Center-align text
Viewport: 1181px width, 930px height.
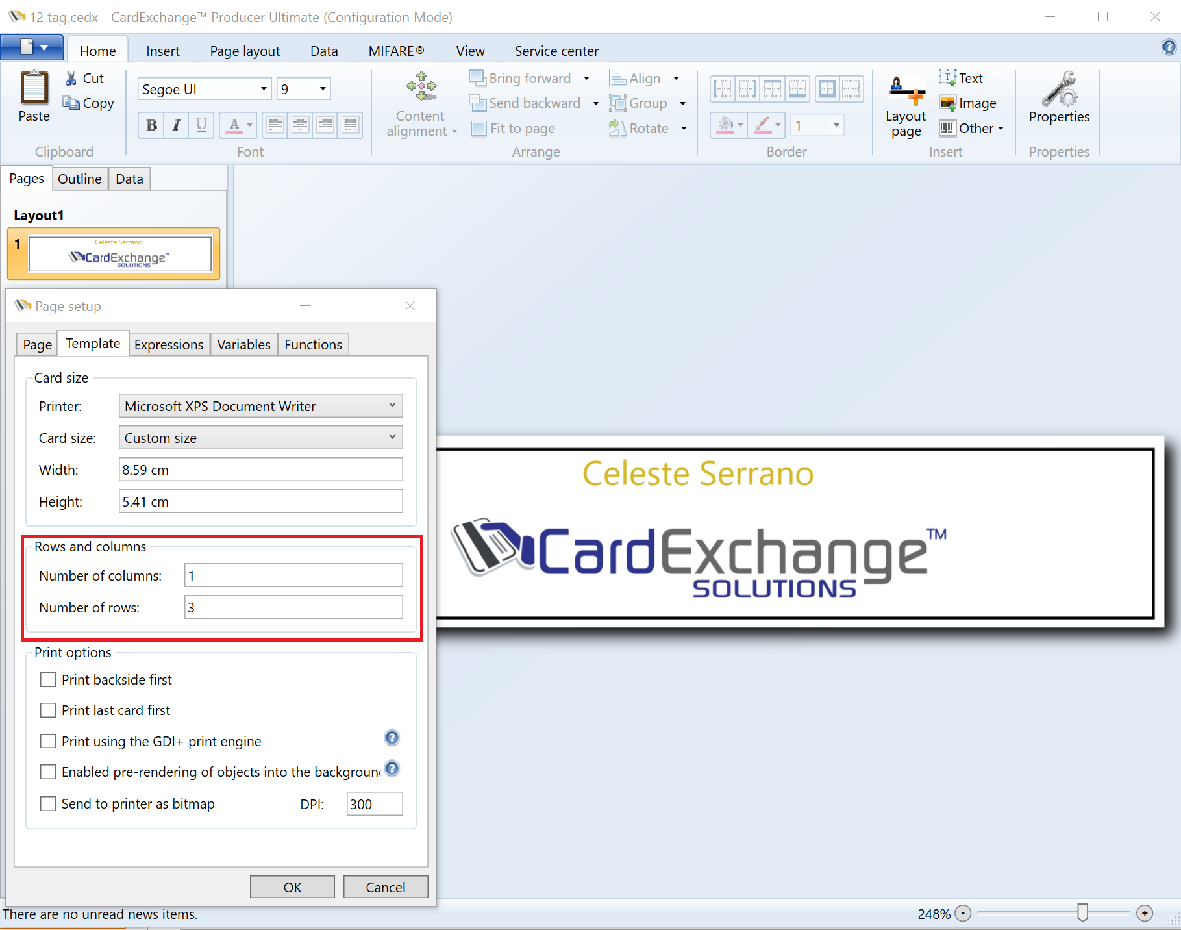point(300,125)
